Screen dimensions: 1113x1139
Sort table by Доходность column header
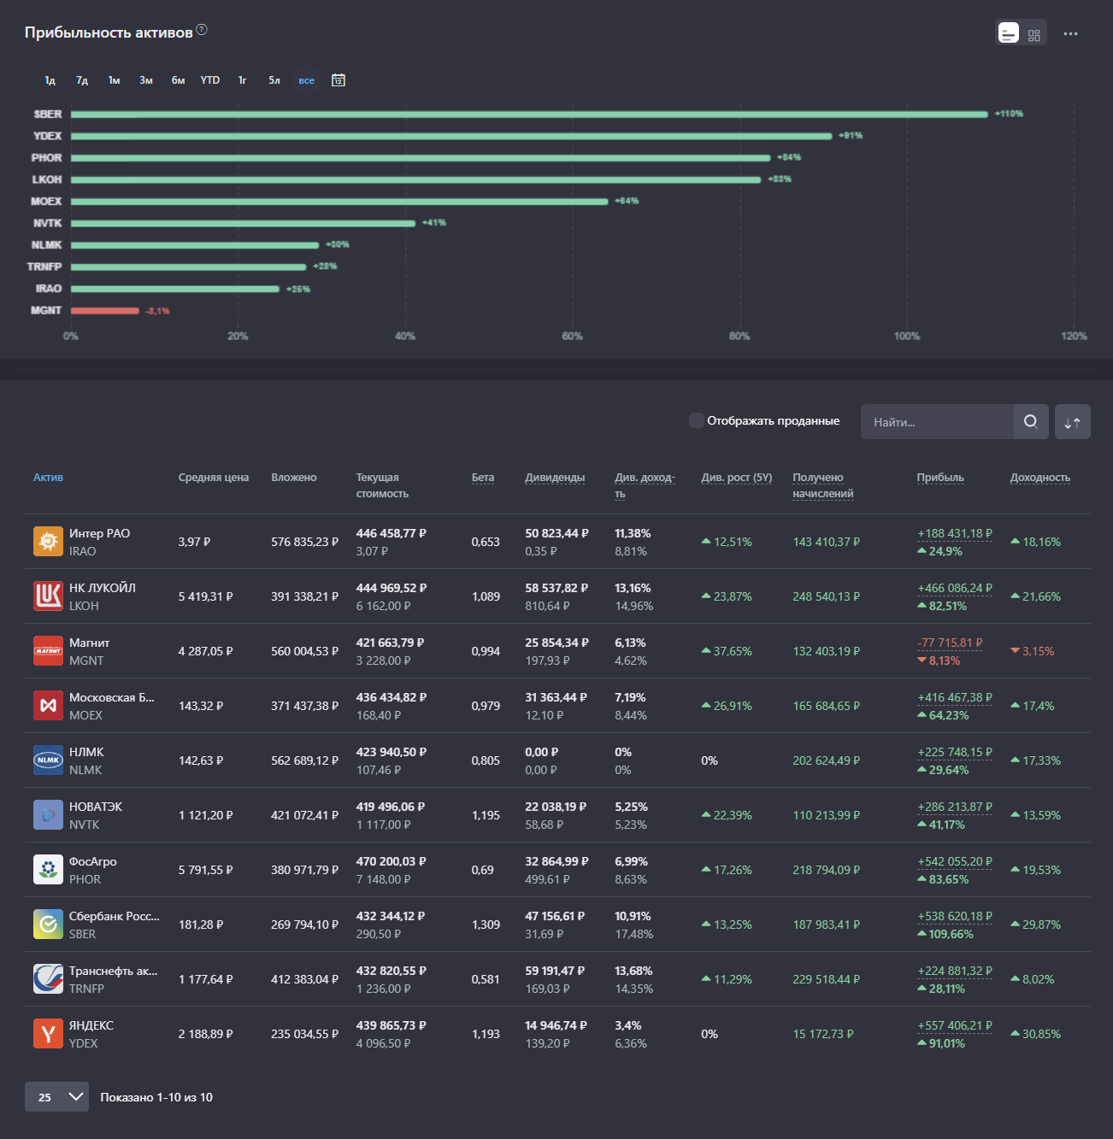(1040, 478)
